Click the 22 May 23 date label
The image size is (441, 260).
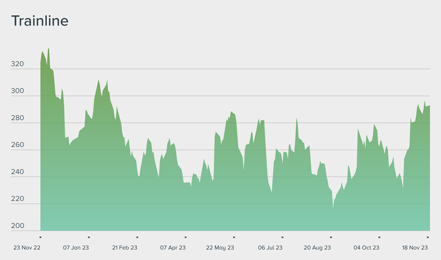pos(220,248)
